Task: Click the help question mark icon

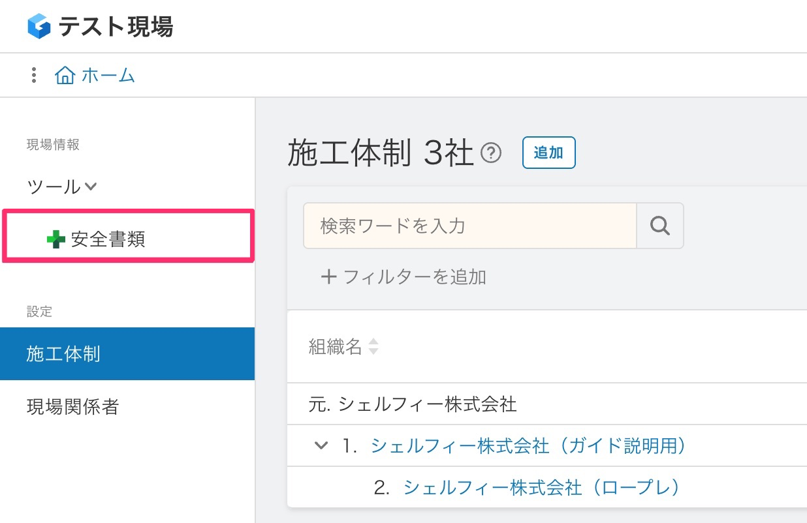Action: [x=491, y=153]
